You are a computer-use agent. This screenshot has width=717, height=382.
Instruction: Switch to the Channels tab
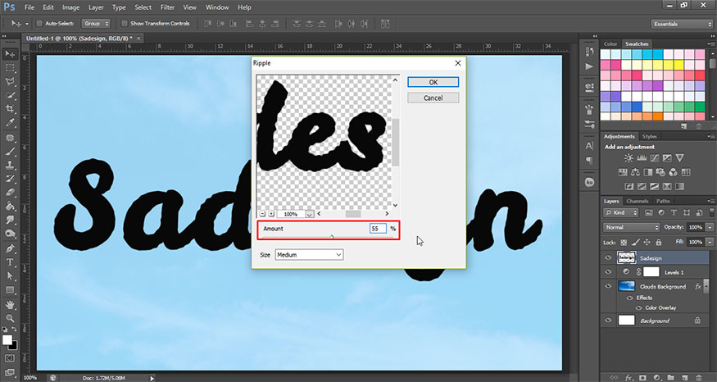click(x=637, y=201)
